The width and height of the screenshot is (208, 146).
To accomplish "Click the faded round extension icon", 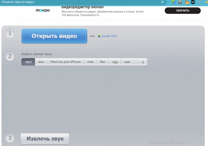I will [199, 2].
